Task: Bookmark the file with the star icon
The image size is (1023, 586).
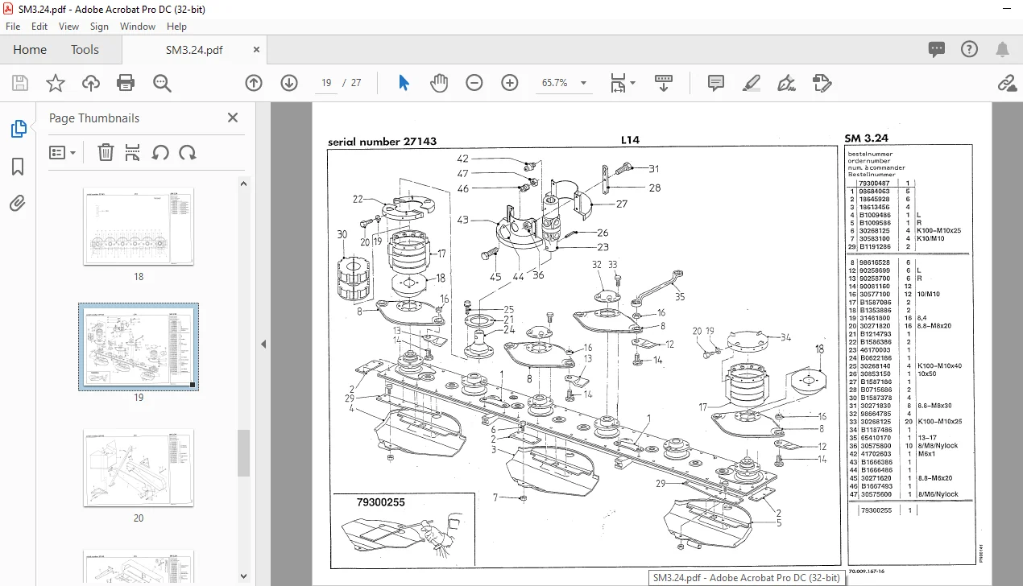Action: point(55,83)
